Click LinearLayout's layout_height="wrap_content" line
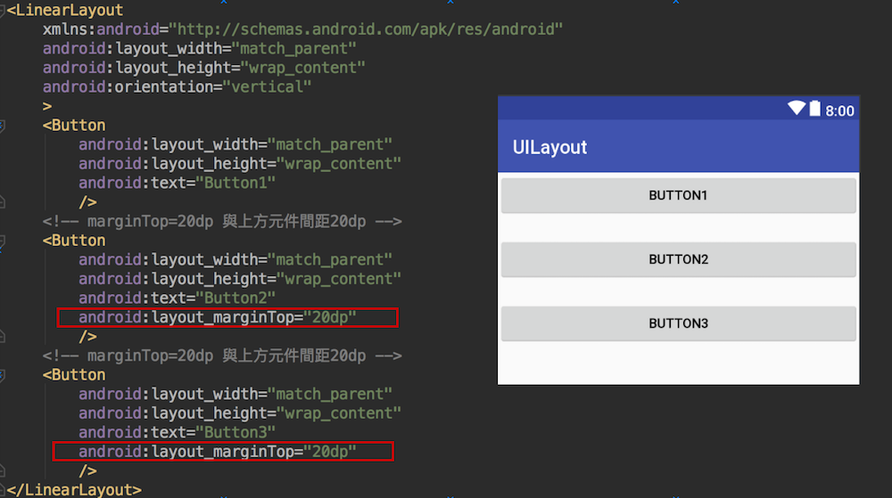 pyautogui.click(x=203, y=68)
